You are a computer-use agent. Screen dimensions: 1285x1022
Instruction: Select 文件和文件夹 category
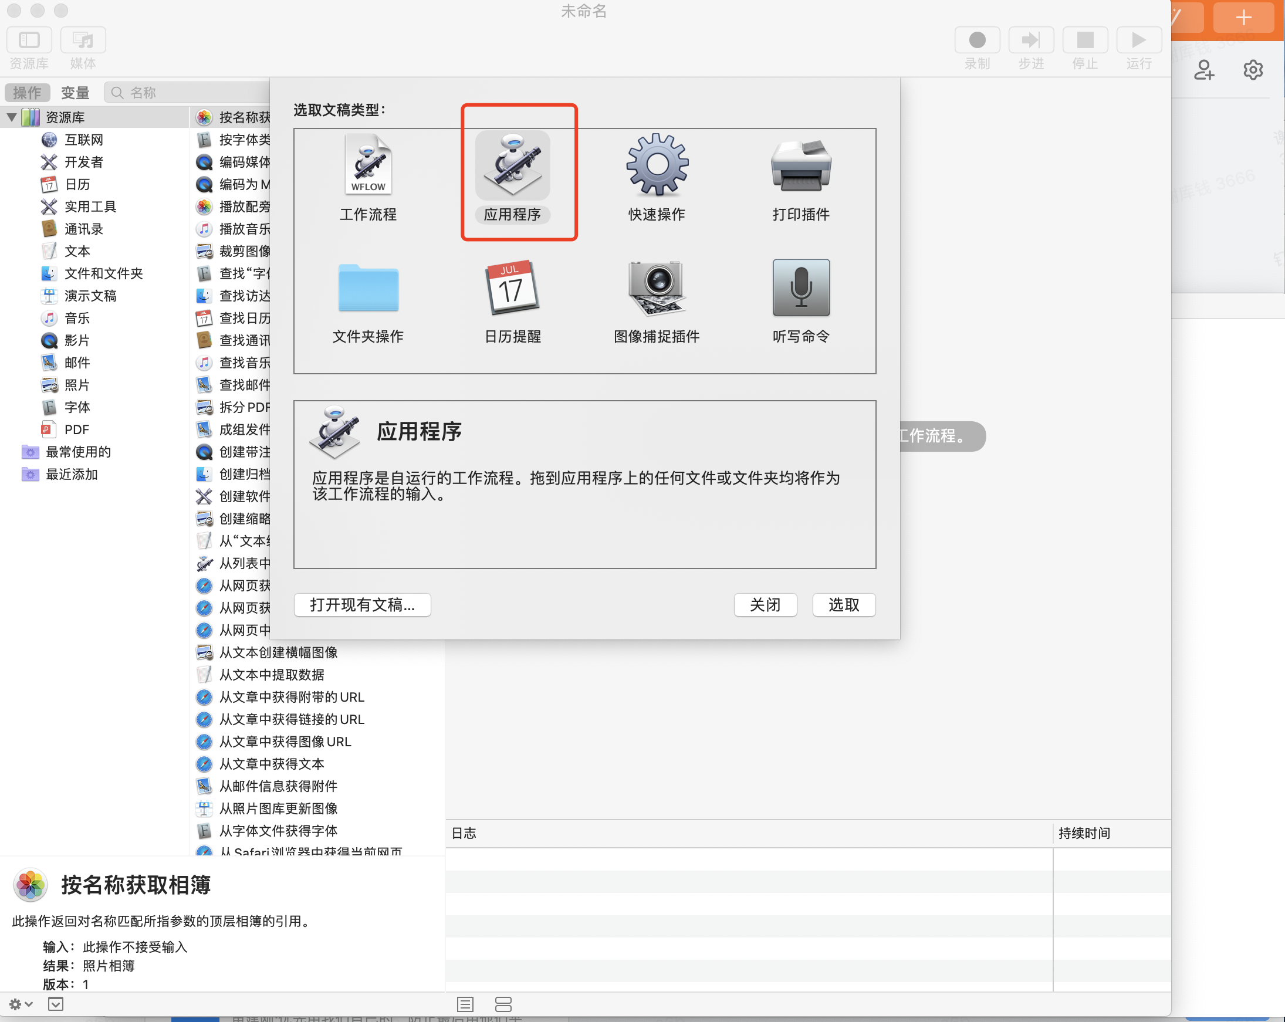tap(95, 273)
